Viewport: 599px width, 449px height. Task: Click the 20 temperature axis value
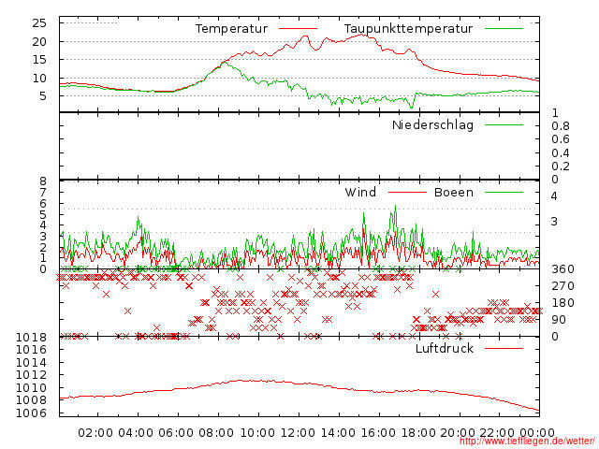point(39,41)
